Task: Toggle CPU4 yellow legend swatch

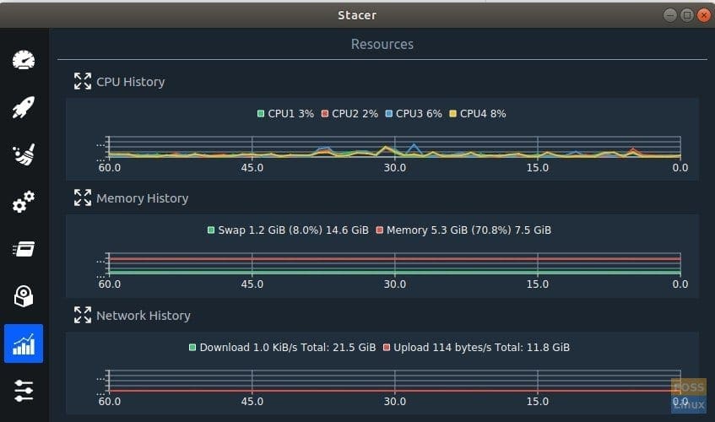Action: click(452, 113)
